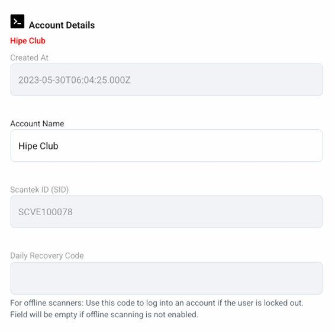Image resolution: width=335 pixels, height=332 pixels.
Task: Click the Account Name label
Action: (37, 123)
